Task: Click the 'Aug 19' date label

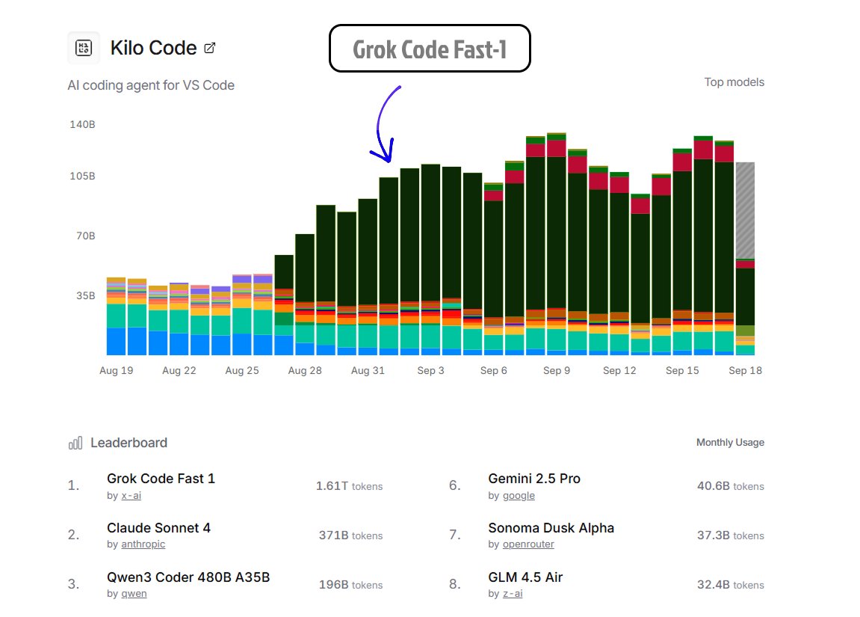Action: (x=117, y=370)
